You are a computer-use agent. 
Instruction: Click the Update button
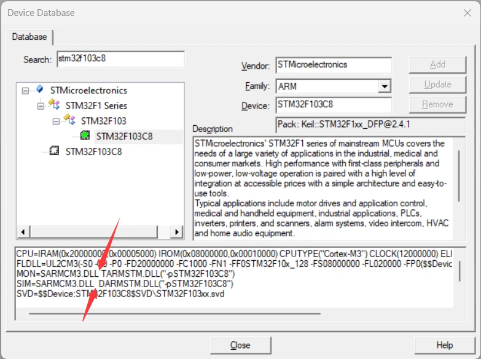437,84
